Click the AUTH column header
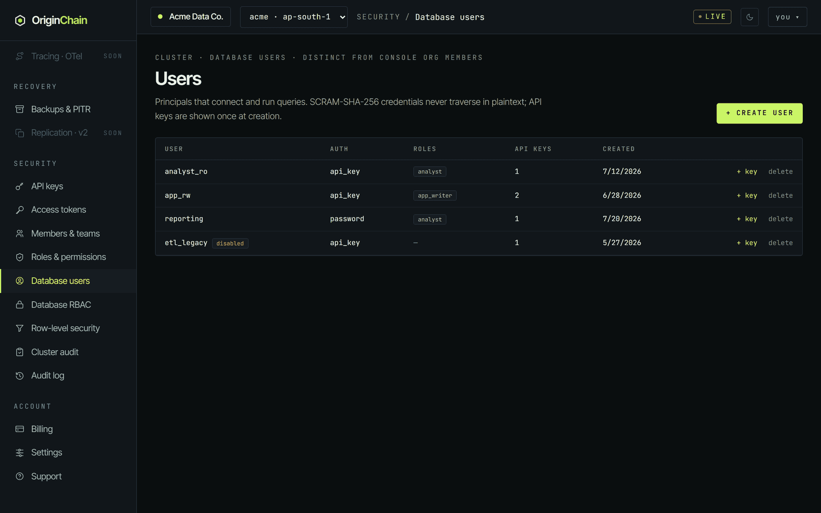The height and width of the screenshot is (513, 821). (339, 149)
